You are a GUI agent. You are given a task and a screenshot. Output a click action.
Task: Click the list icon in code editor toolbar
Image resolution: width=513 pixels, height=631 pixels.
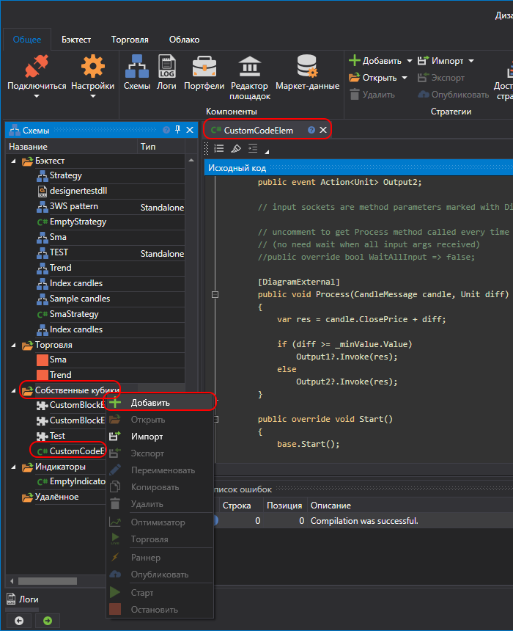(x=219, y=148)
